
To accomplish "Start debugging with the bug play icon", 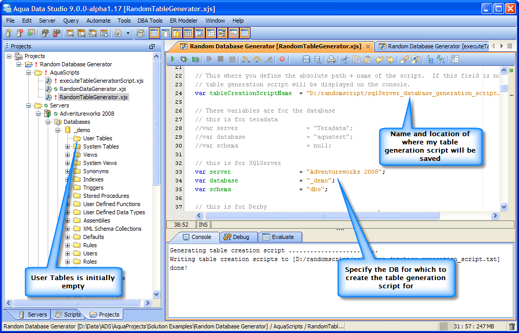I will click(x=184, y=59).
